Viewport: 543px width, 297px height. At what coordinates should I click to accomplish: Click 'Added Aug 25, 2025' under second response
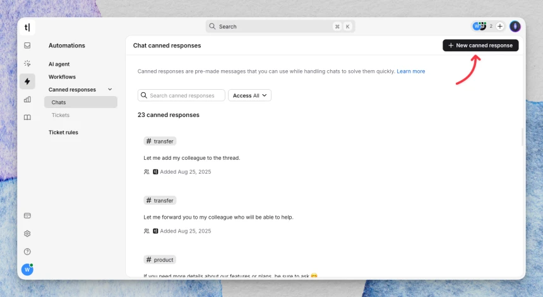point(185,231)
